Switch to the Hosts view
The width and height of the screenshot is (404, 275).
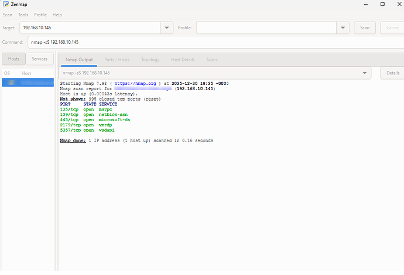pos(14,59)
